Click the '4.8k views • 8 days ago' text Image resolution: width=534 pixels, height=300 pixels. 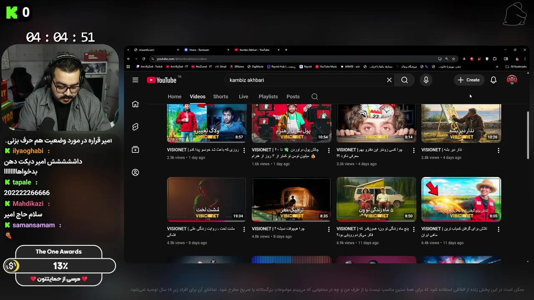pos(272,237)
